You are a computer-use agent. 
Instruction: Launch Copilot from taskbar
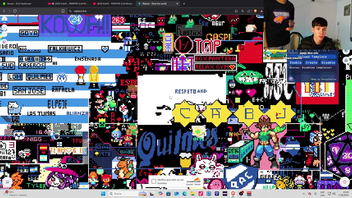160,194
